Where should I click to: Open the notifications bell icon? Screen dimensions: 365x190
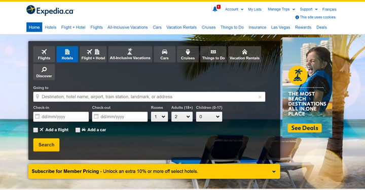(215, 9)
